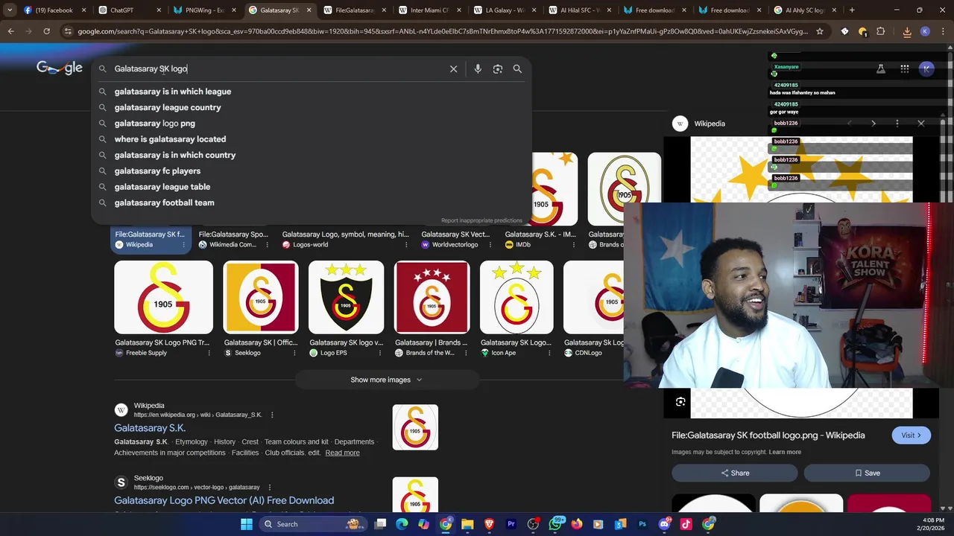Open Discord from taskbar
The image size is (954, 536).
point(664,524)
